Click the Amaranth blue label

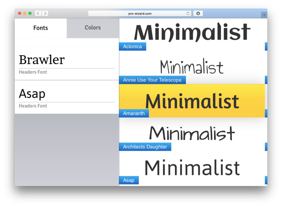134,113
